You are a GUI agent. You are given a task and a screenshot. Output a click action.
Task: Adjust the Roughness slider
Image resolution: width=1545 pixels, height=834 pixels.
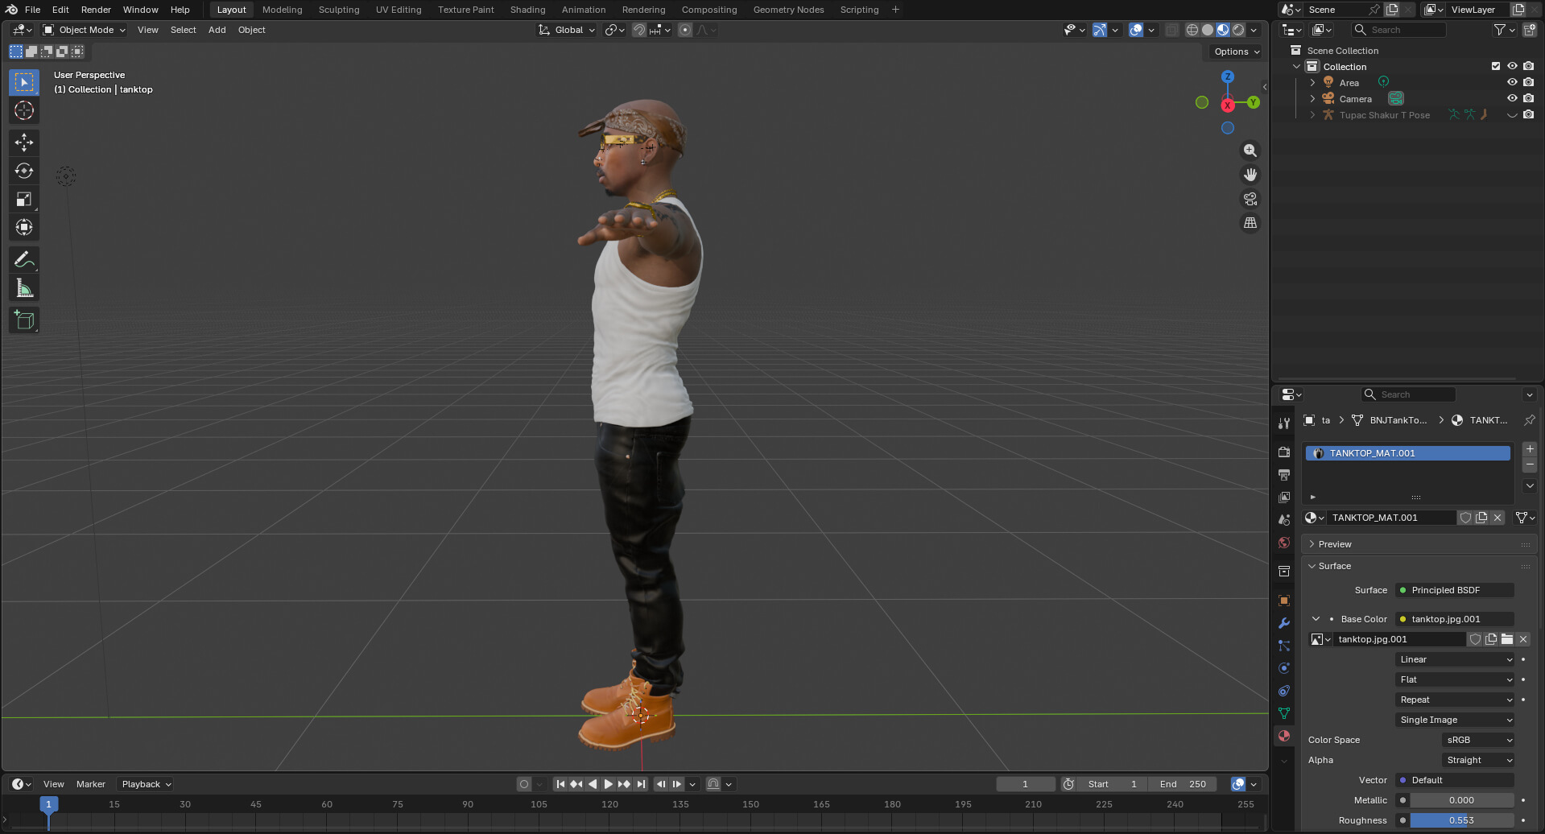coord(1461,820)
